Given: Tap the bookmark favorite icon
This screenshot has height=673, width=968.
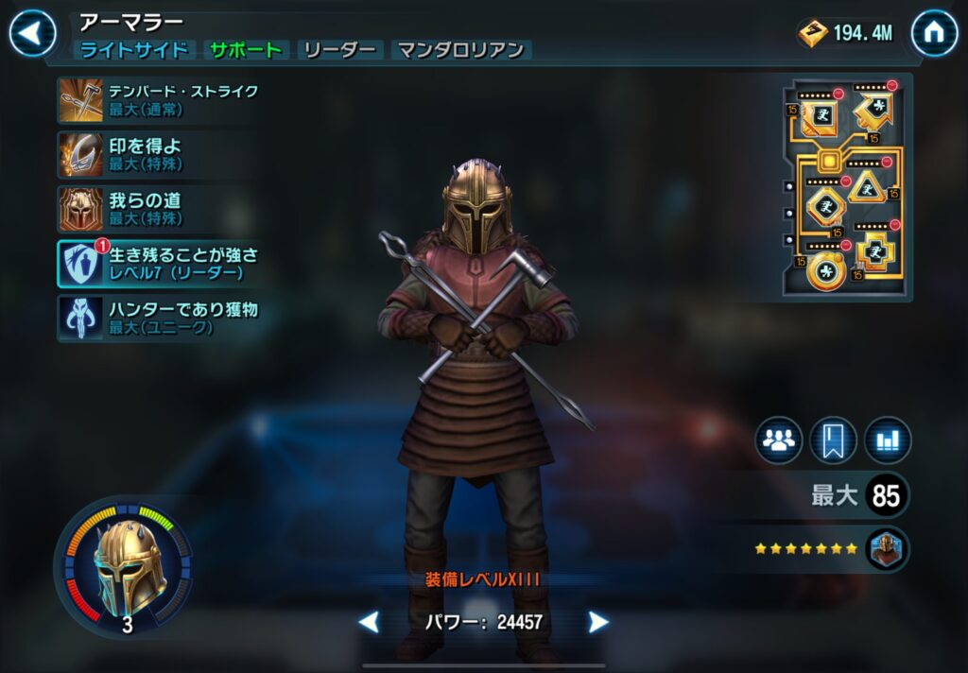Looking at the screenshot, I should pos(833,440).
